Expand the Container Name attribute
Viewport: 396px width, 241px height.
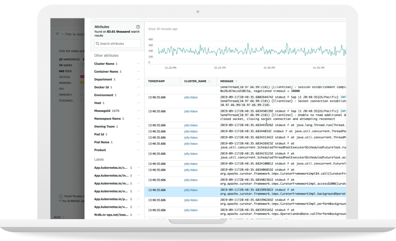point(106,72)
